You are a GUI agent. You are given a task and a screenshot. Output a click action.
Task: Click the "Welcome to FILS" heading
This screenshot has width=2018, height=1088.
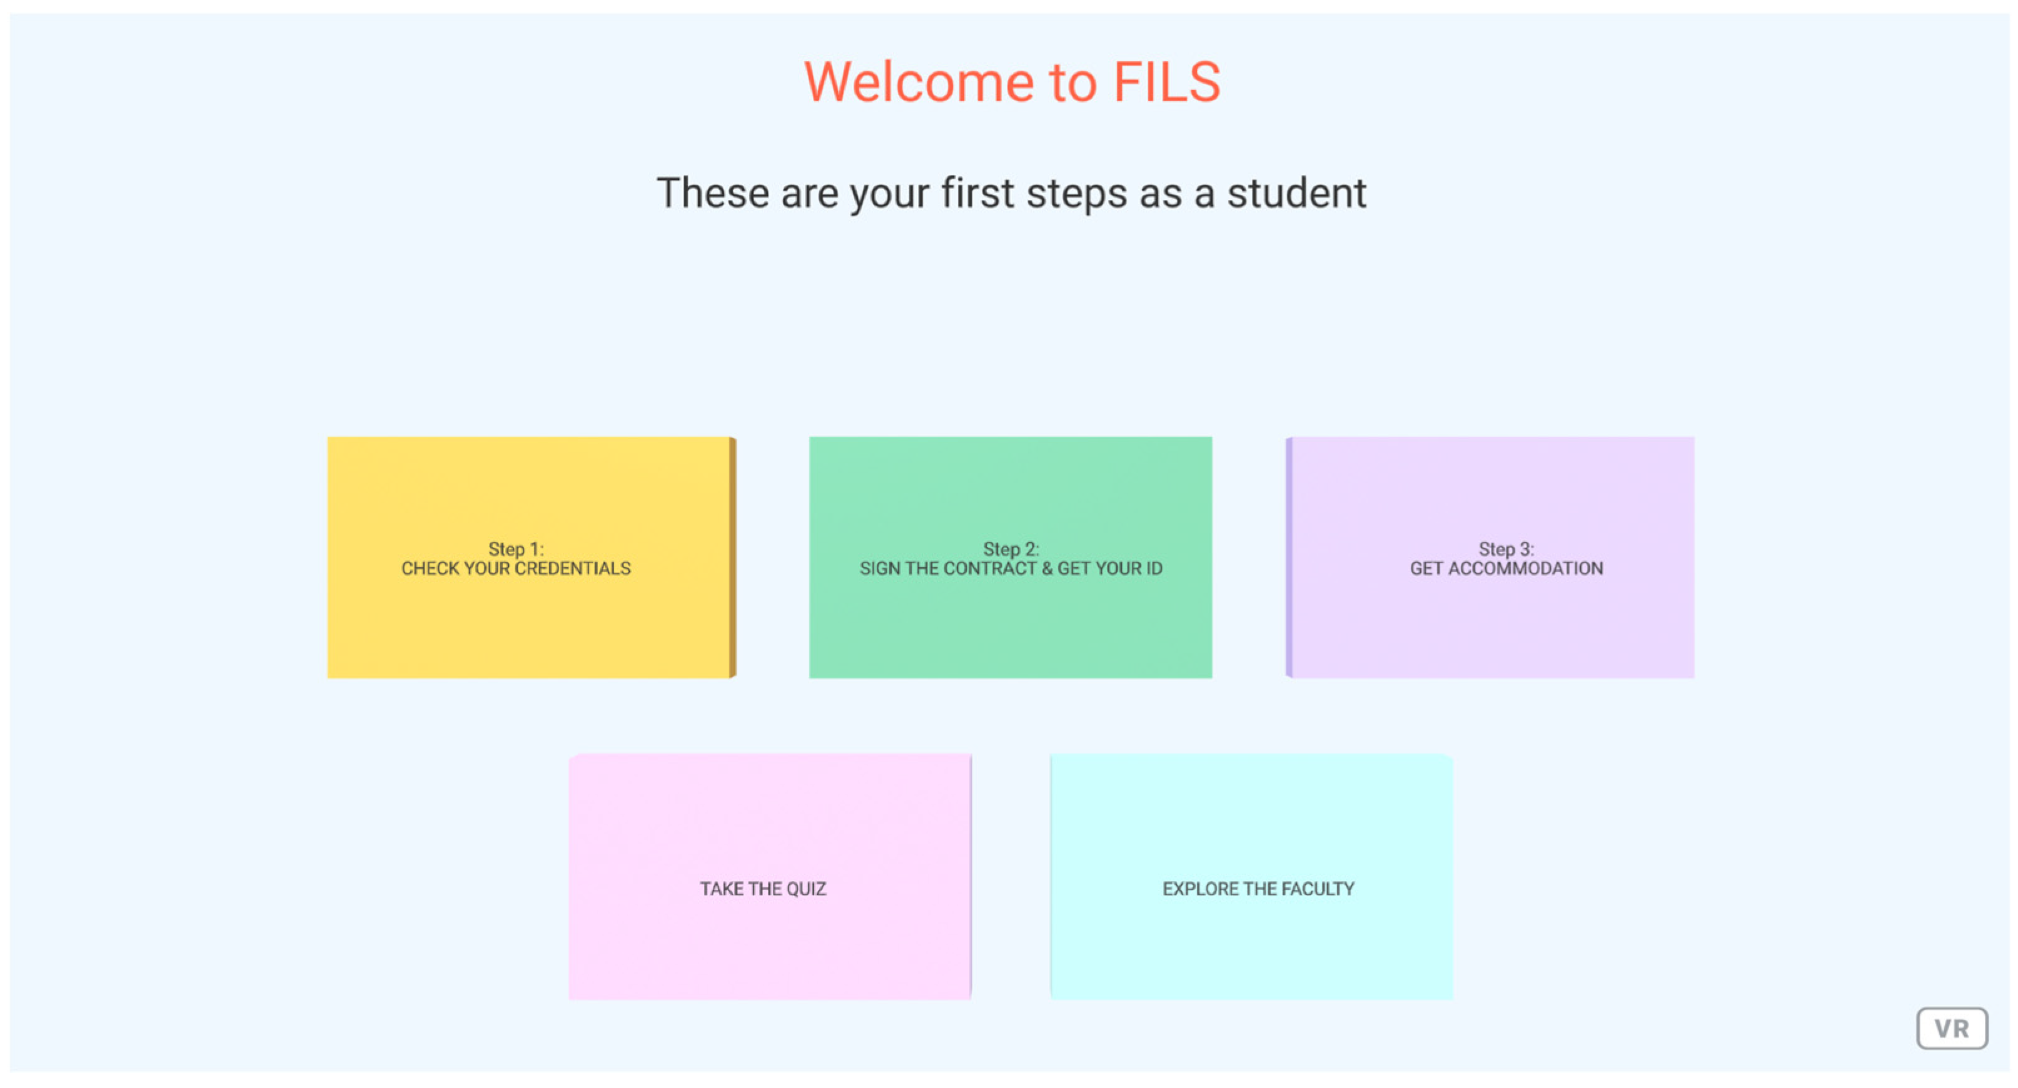point(1011,82)
